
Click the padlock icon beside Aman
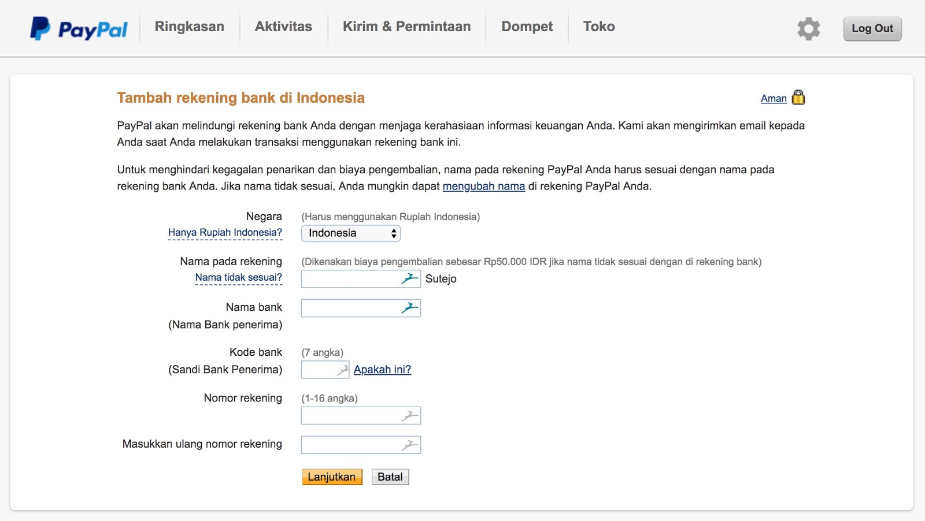point(799,98)
